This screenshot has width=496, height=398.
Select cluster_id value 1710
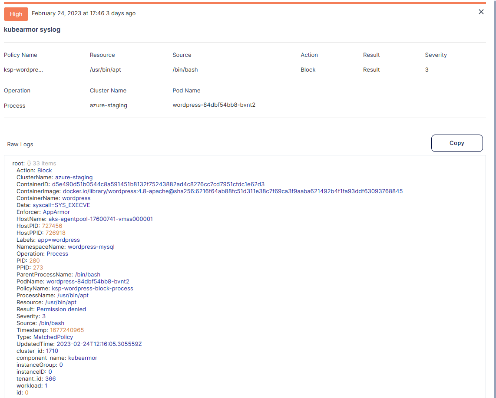(52, 351)
